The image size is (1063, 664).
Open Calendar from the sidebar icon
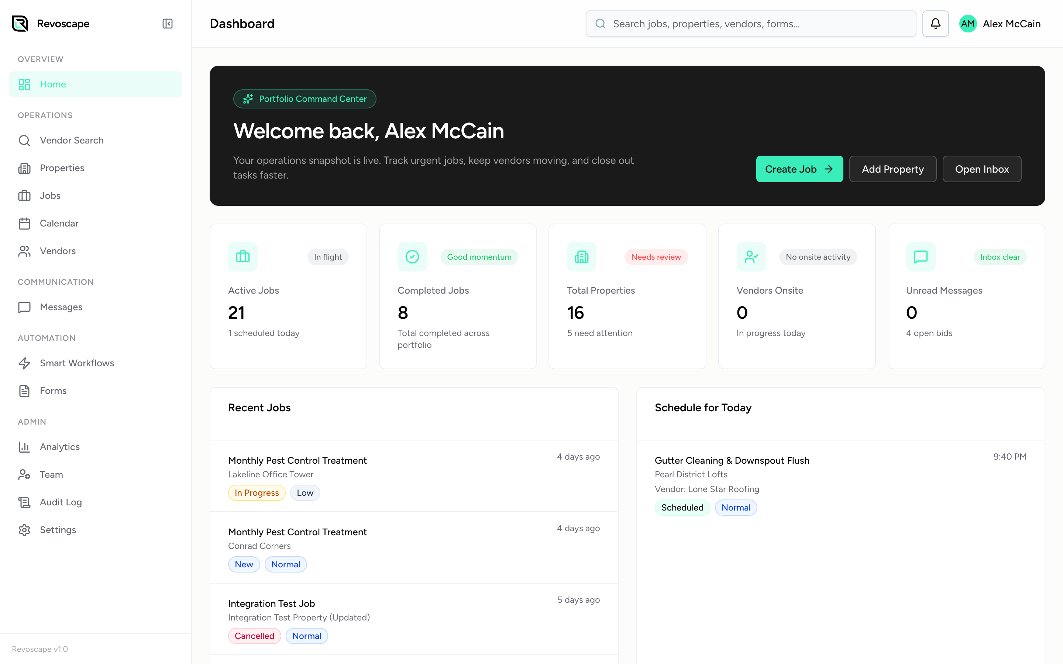(x=24, y=223)
